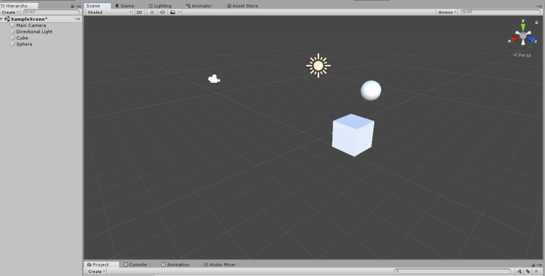545x276 pixels.
Task: Toggle the scene gizmo rotation lock
Action: (536, 22)
